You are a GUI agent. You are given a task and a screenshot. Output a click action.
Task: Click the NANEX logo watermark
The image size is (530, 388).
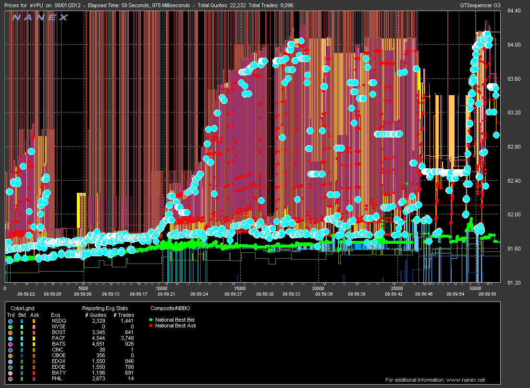pos(40,17)
